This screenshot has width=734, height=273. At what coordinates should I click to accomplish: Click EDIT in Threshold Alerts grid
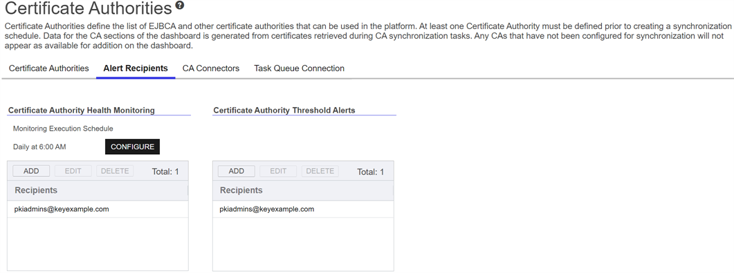pos(278,171)
